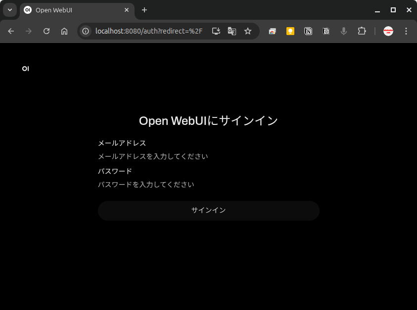
Task: Open the Google Keep extension
Action: coord(290,31)
